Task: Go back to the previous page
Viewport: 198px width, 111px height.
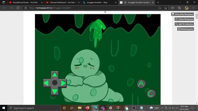Action: click(x=4, y=8)
